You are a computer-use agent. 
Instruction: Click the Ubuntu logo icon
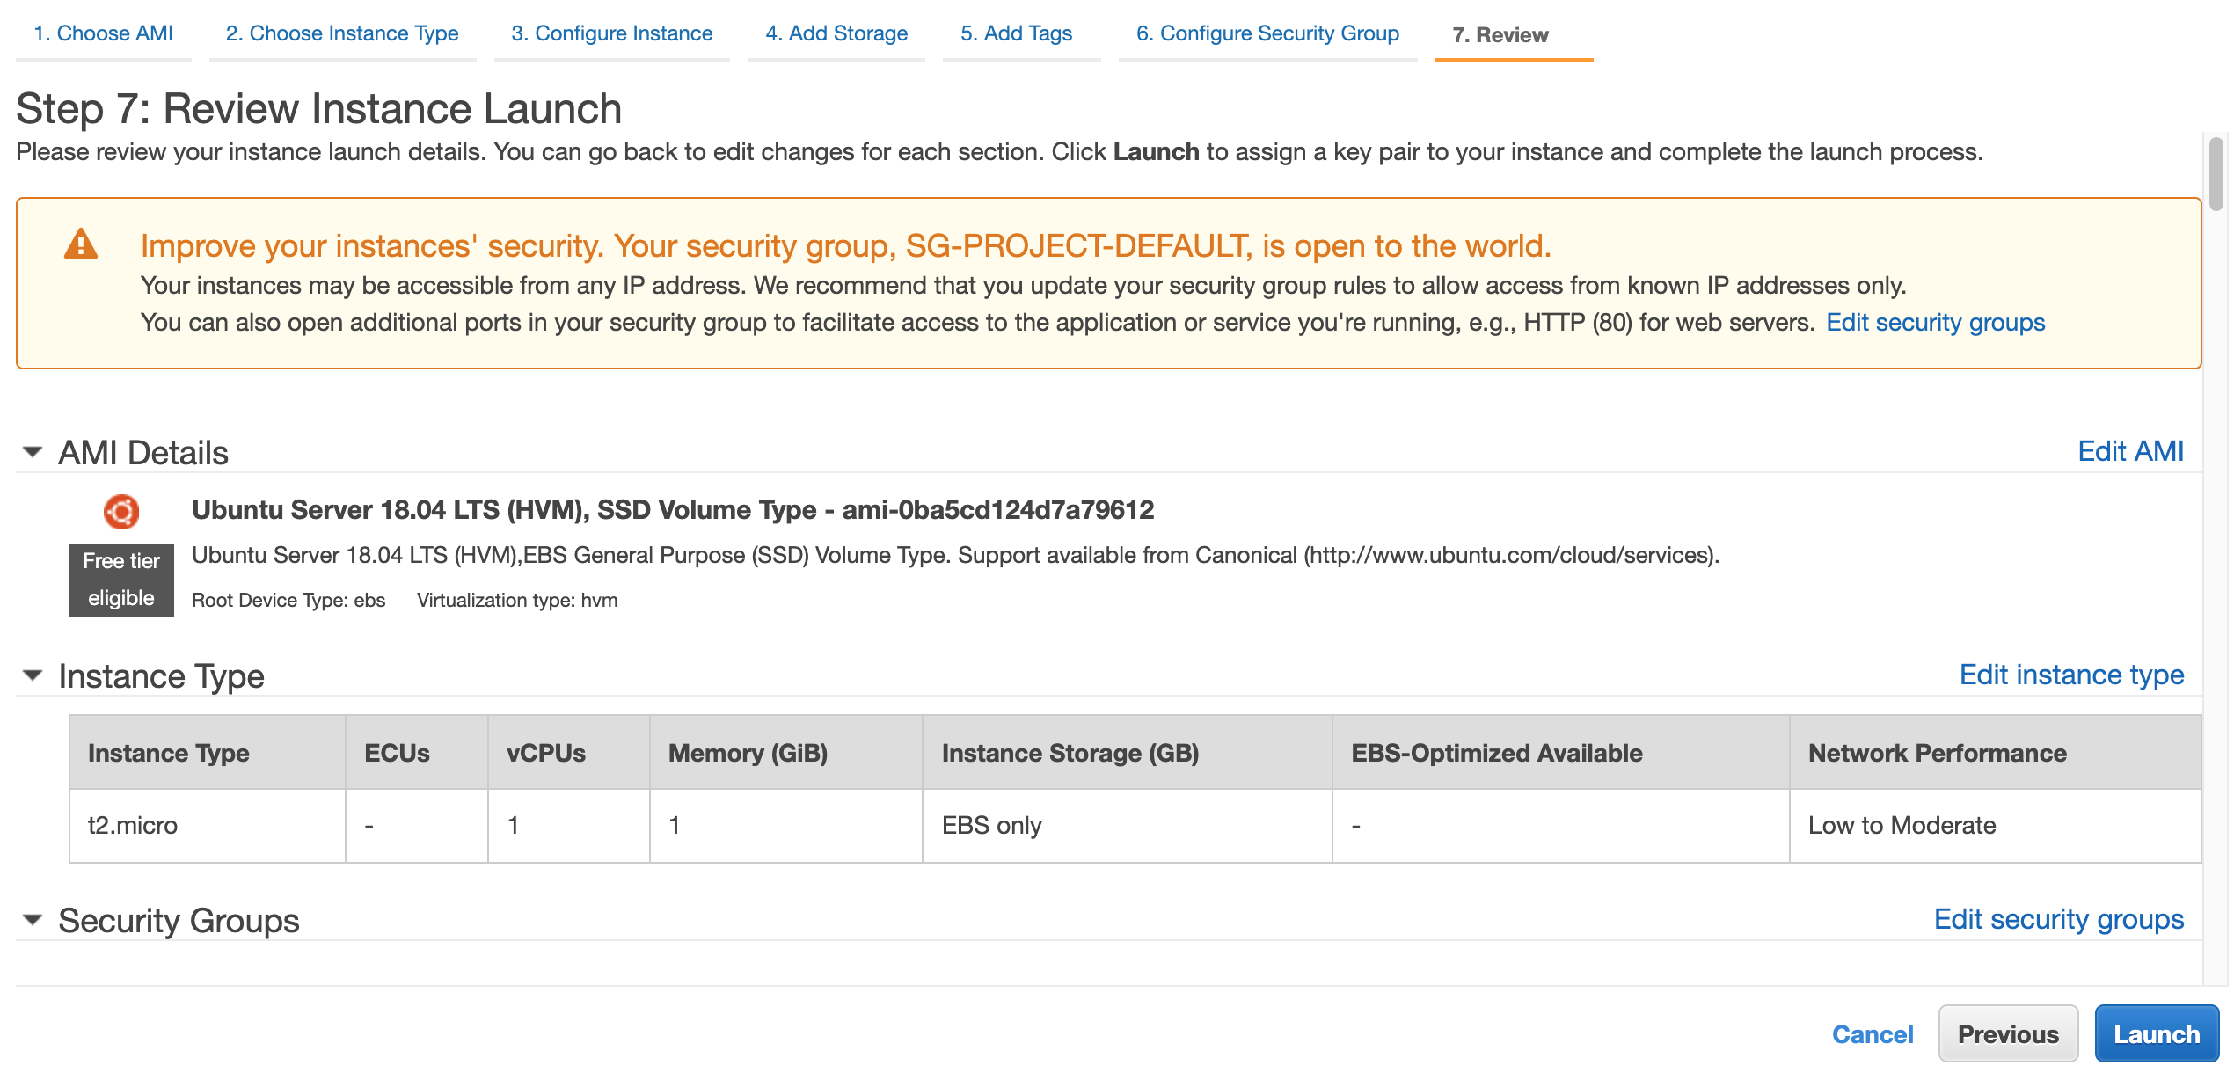(121, 511)
